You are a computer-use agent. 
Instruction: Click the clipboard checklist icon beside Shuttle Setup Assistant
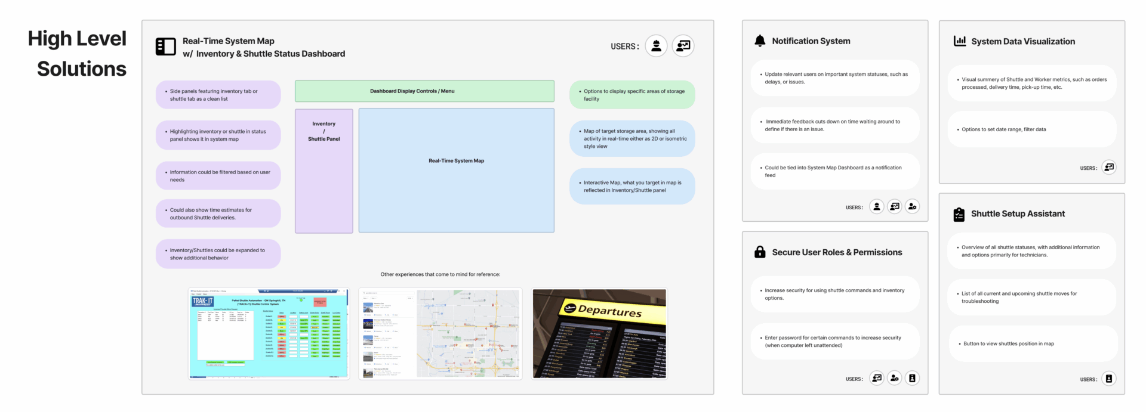pos(959,214)
